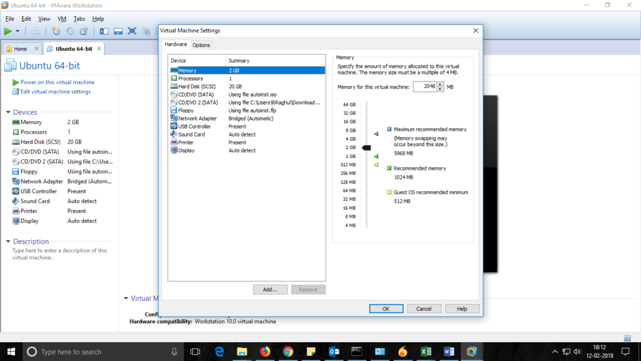Open the power options dropdown arrow
The image size is (641, 361).
(18, 31)
